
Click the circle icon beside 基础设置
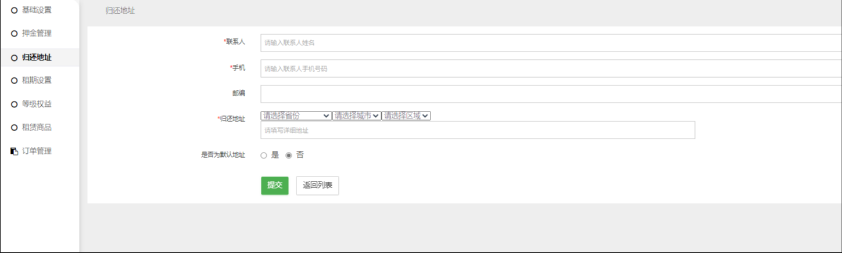[x=14, y=10]
